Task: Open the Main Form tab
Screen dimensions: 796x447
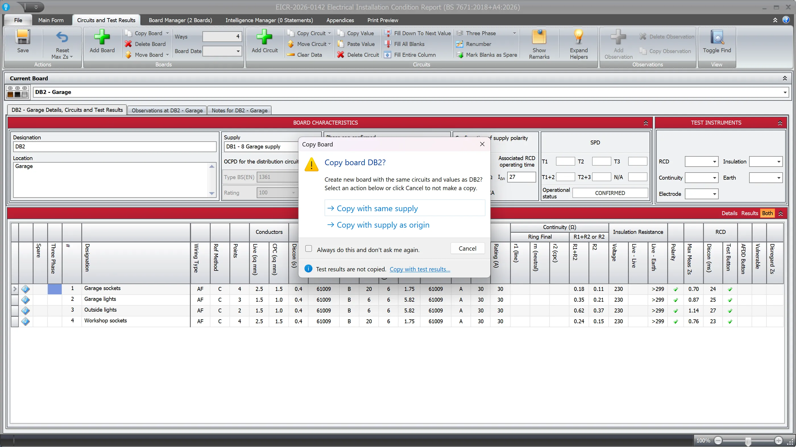Action: pos(51,20)
